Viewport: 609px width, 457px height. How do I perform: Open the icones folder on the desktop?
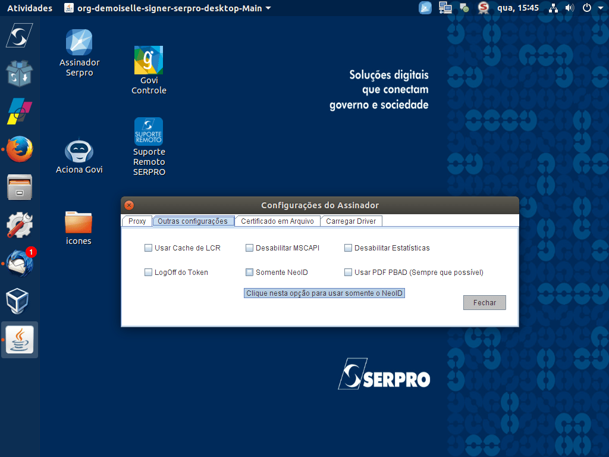[79, 228]
